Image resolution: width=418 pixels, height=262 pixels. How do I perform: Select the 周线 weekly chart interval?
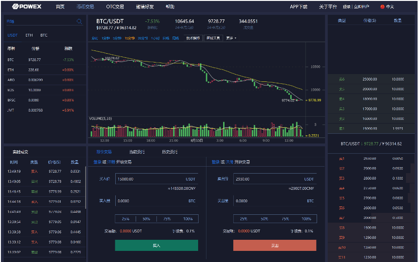coord(175,38)
